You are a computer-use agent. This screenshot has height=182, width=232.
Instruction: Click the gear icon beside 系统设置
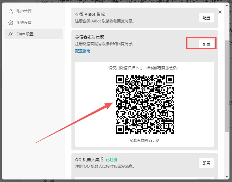[x=11, y=23]
